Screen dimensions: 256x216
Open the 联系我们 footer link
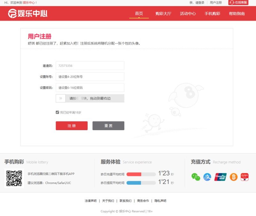pos(125,201)
